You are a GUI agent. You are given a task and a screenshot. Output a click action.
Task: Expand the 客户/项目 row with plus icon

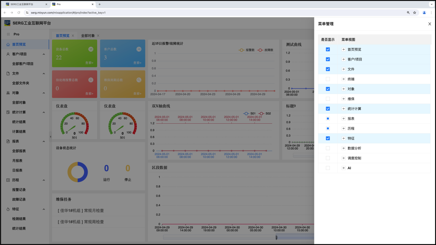[x=344, y=59]
